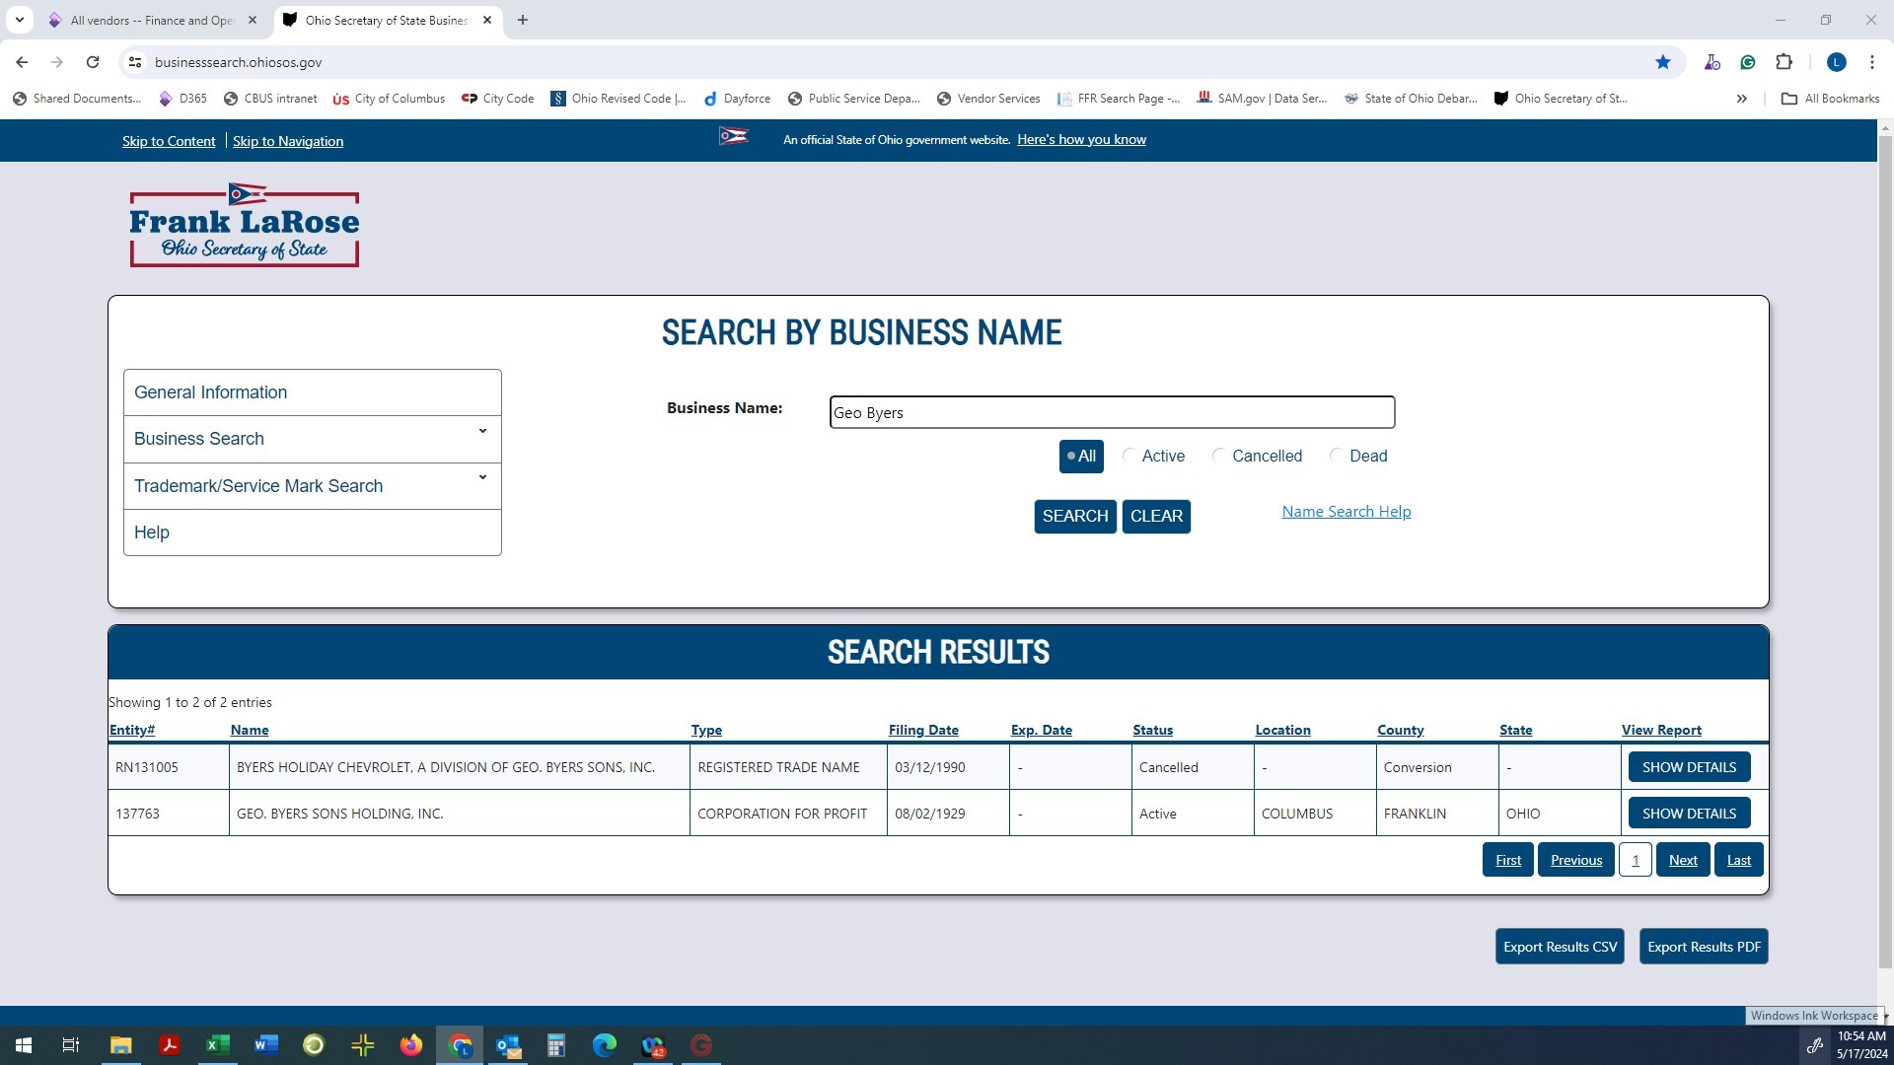The image size is (1894, 1065).
Task: Open the Calculator taskbar icon
Action: (556, 1045)
